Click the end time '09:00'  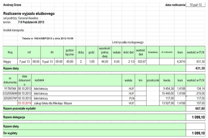[x=59, y=62]
